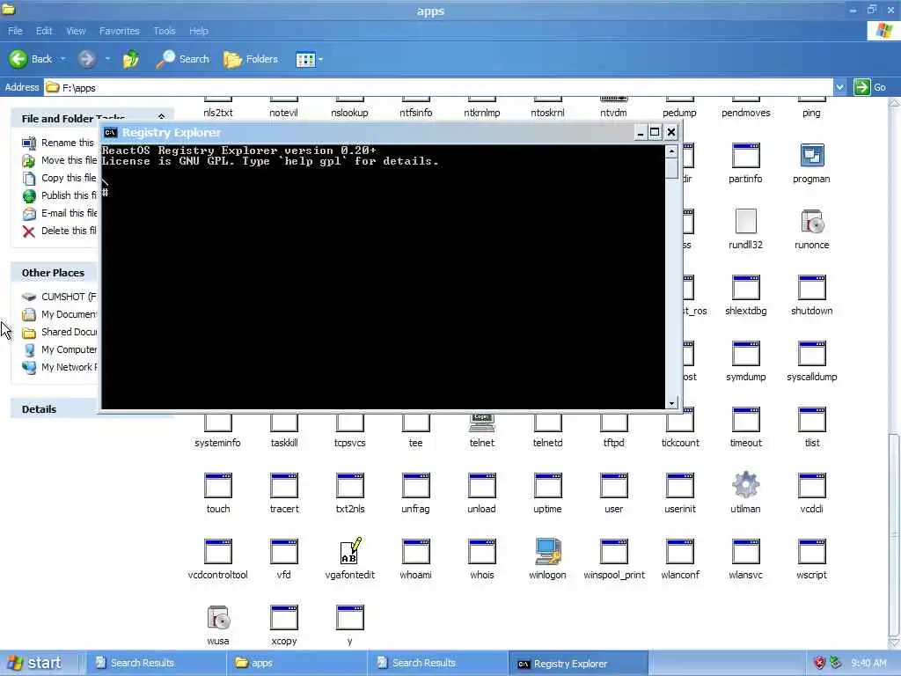Expand the Details panel header

[x=55, y=408]
